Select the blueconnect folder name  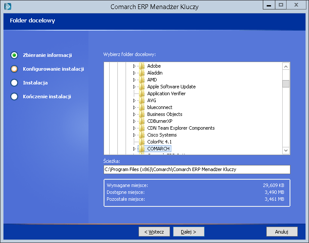click(160, 107)
